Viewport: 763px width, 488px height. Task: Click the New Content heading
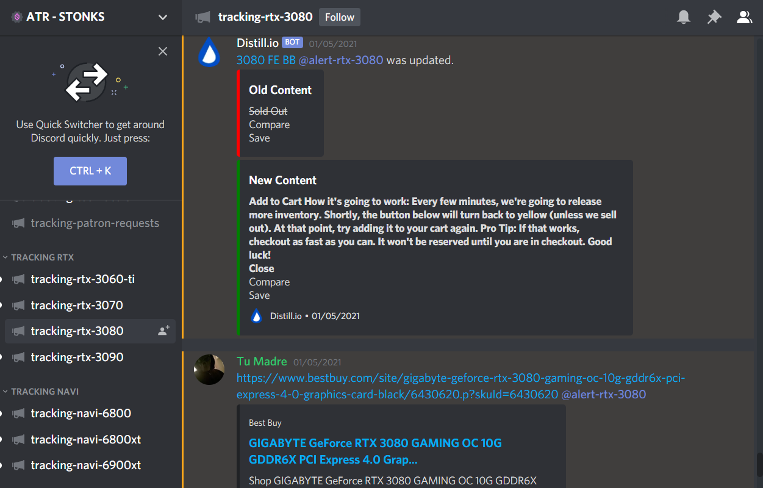click(282, 180)
